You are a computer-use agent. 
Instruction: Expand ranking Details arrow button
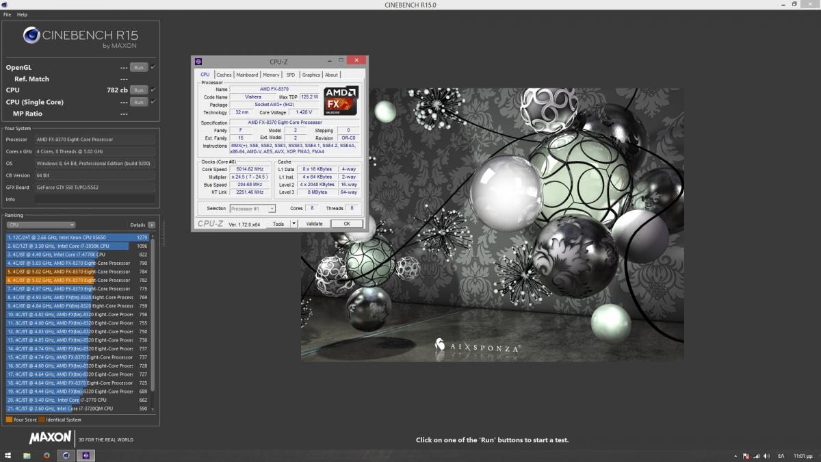pyautogui.click(x=152, y=224)
